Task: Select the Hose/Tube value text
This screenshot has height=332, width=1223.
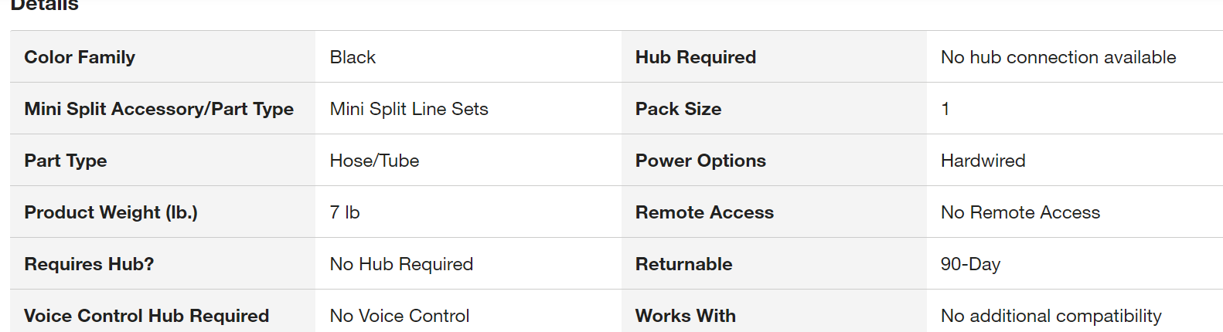Action: pos(374,161)
